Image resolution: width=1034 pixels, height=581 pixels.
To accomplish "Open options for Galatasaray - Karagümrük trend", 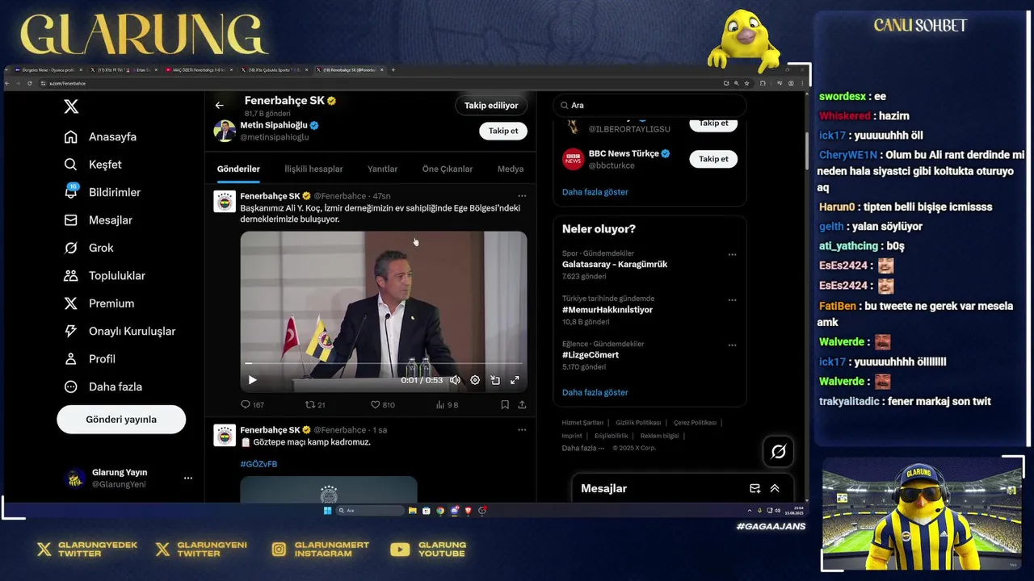I will point(732,255).
